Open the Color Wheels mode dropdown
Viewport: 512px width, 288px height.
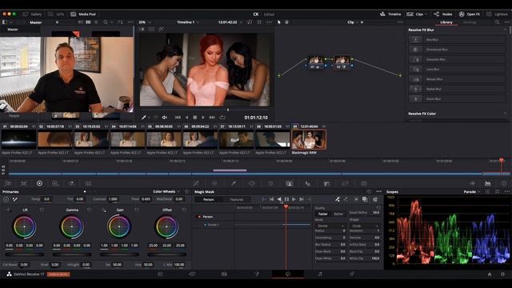click(166, 192)
